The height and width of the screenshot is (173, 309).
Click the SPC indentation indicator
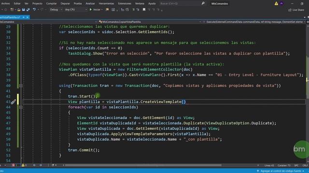tap(296, 165)
